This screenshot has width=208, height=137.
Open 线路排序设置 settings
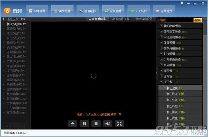click(144, 19)
